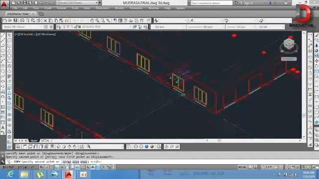This screenshot has height=179, width=319.
Task: Switch to the LEGAL layout tab
Action: (45, 140)
